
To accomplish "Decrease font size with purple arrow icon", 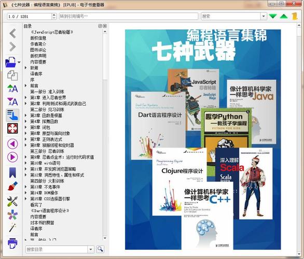I will pos(12,102).
